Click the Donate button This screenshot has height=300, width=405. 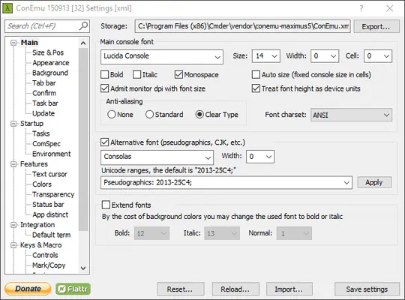28,289
